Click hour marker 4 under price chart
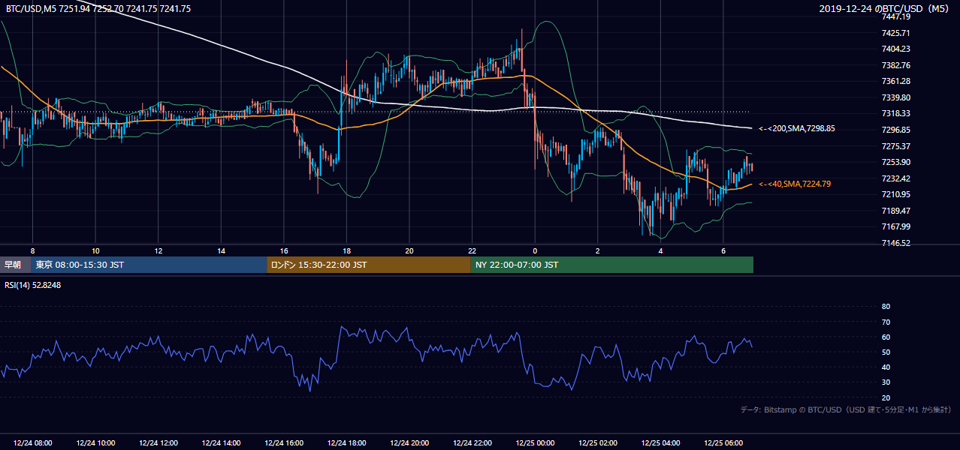The image size is (960, 450). [660, 250]
